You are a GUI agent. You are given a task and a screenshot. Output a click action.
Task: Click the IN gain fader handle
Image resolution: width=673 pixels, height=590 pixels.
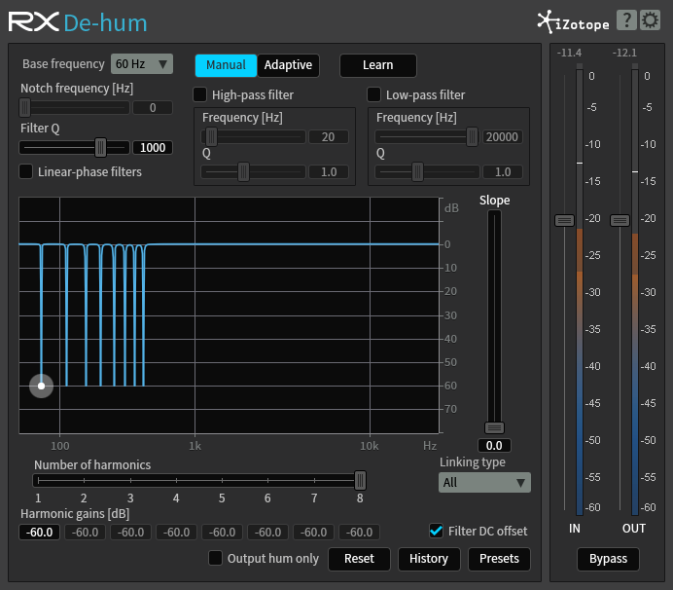coord(564,220)
